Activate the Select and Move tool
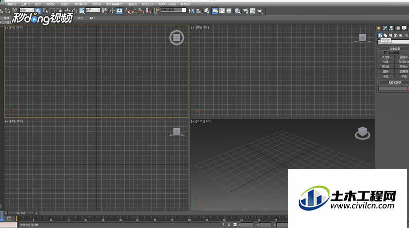409x228 pixels. [68, 11]
